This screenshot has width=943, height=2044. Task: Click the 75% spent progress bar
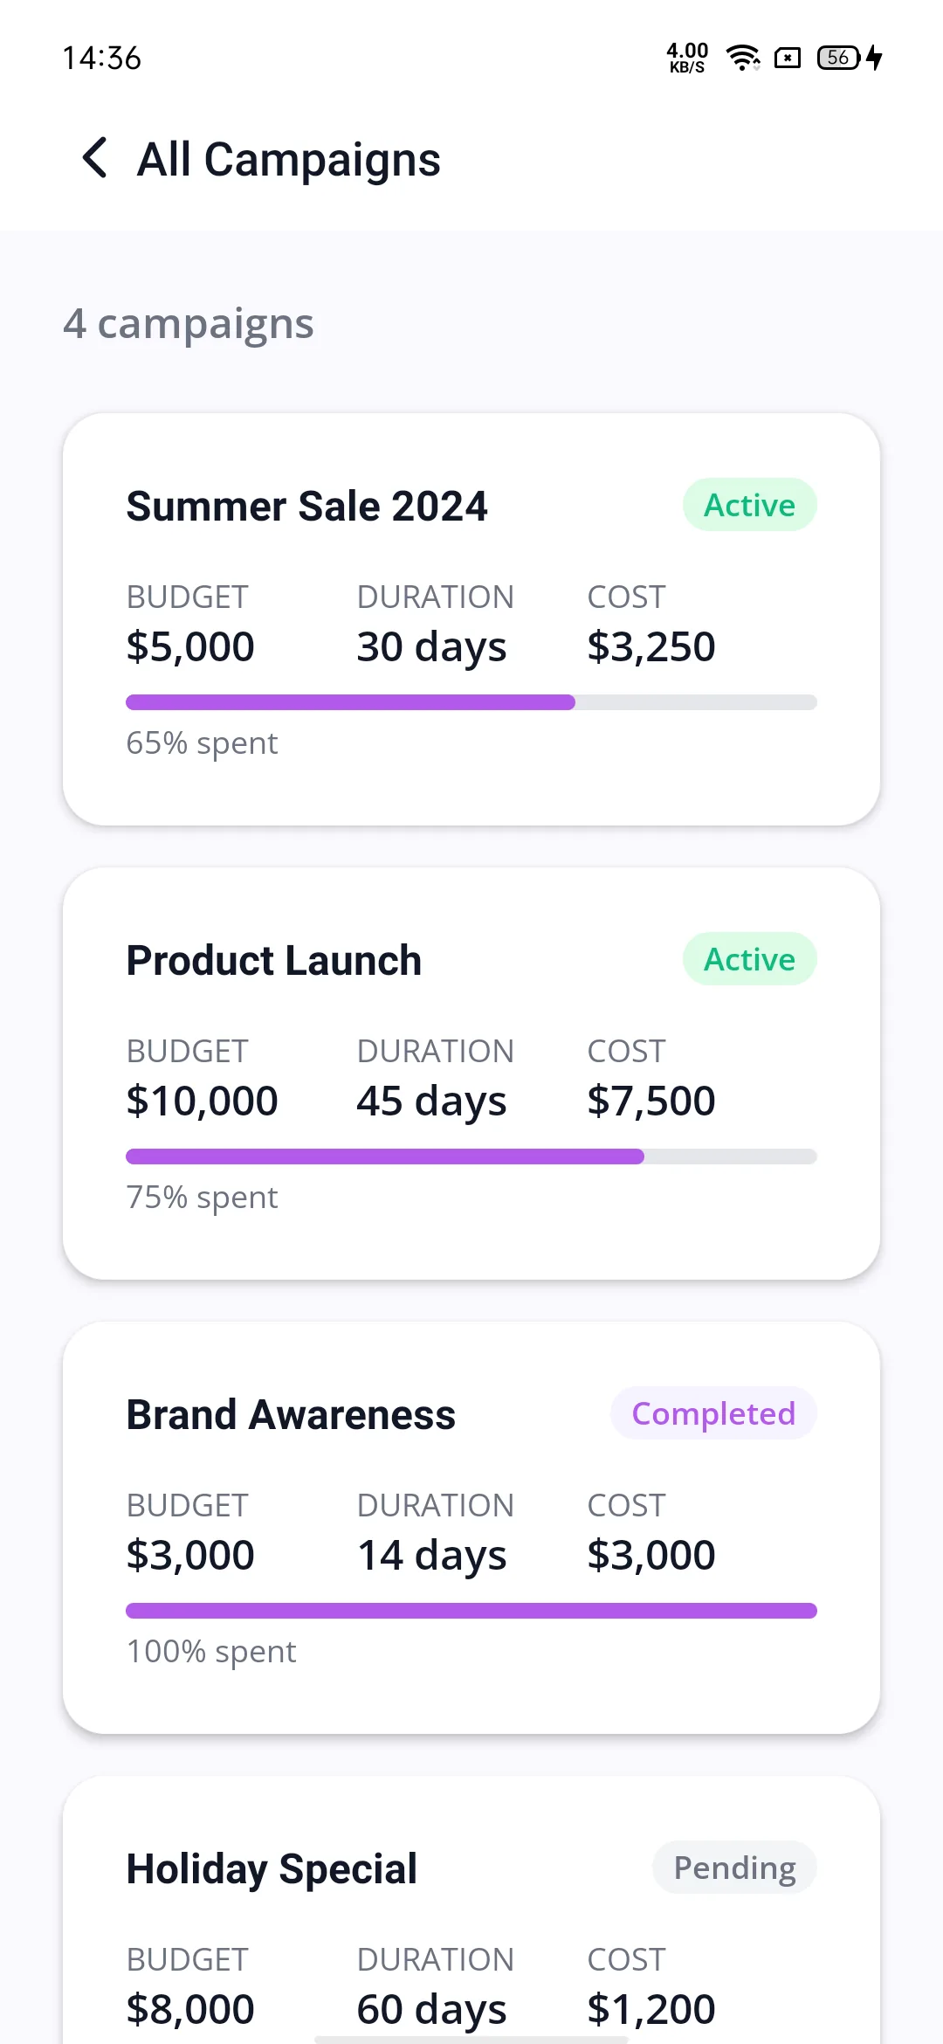pyautogui.click(x=471, y=1157)
